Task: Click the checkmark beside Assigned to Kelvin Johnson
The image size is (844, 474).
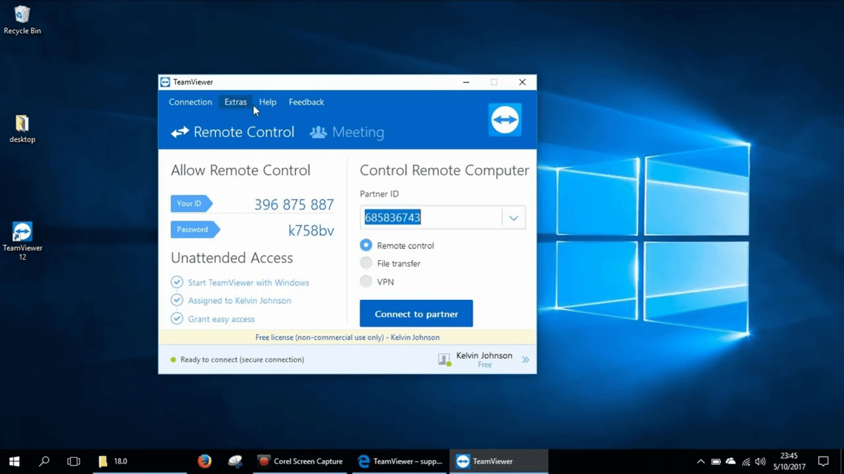Action: point(177,301)
